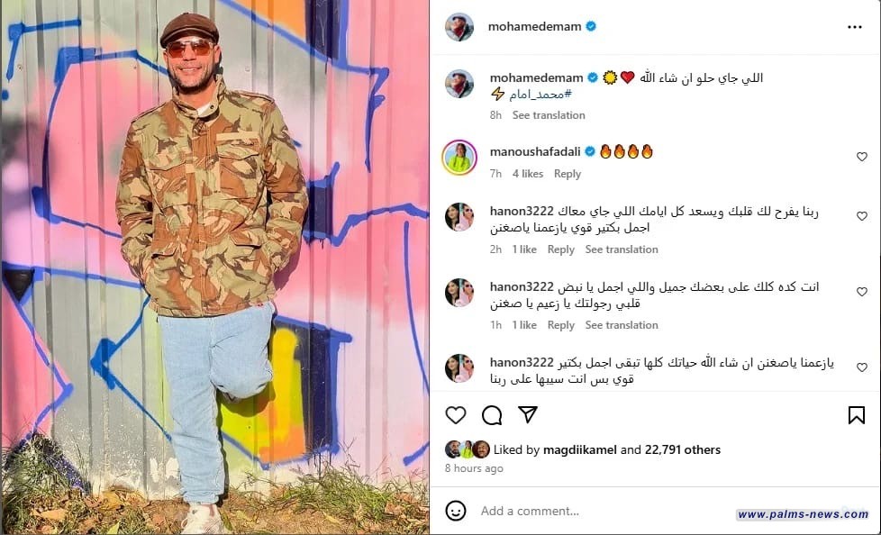
Task: View the 4 likes on manoushafadali's comment
Action: coord(528,174)
